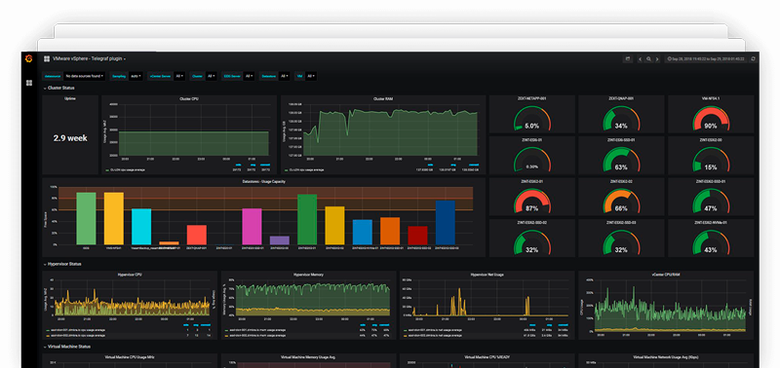
Task: Click the orange gauge showing 66%
Action: pos(621,202)
